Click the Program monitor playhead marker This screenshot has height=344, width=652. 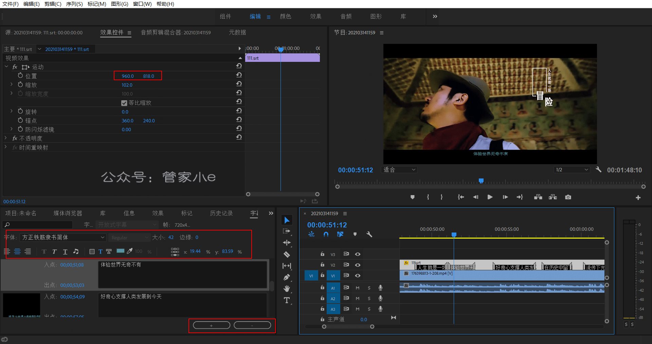coord(481,180)
